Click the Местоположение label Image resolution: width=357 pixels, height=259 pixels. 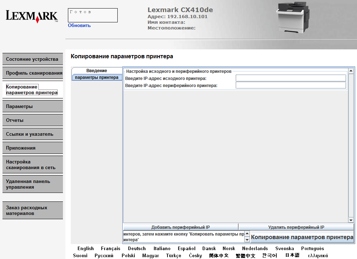(171, 28)
